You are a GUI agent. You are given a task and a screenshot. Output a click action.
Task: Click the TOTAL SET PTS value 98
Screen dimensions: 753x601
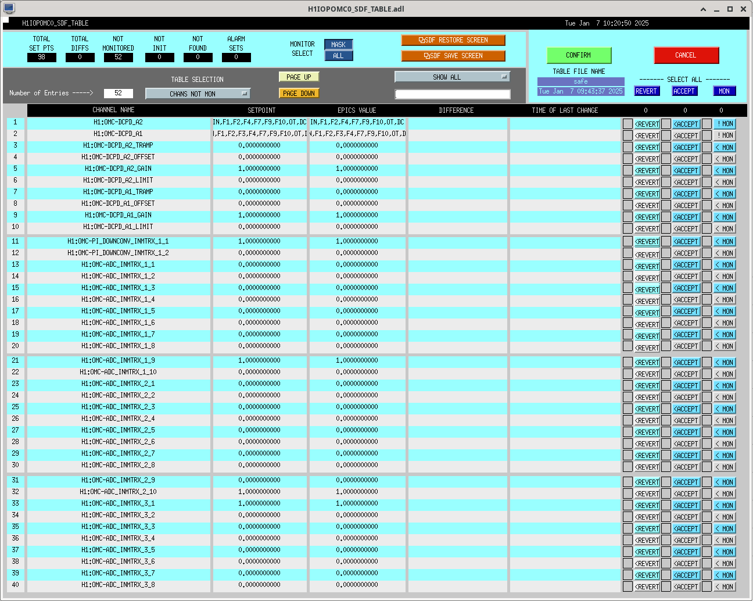pyautogui.click(x=42, y=57)
